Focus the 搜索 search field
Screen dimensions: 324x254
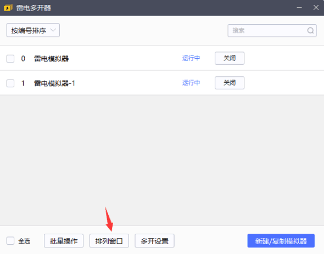pos(272,31)
